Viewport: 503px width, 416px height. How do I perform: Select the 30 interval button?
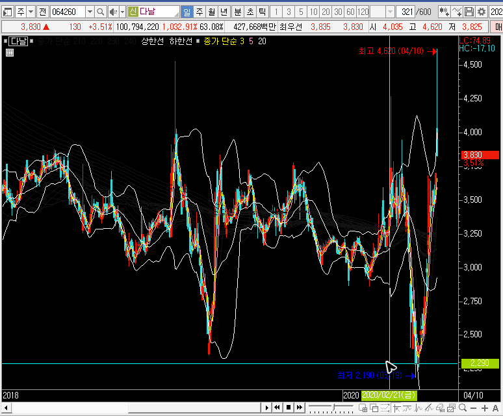point(338,12)
